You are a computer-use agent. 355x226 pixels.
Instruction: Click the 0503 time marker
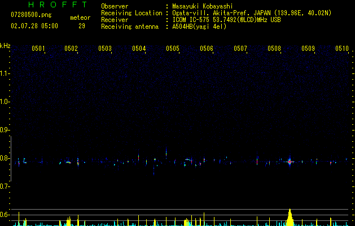click(x=105, y=49)
